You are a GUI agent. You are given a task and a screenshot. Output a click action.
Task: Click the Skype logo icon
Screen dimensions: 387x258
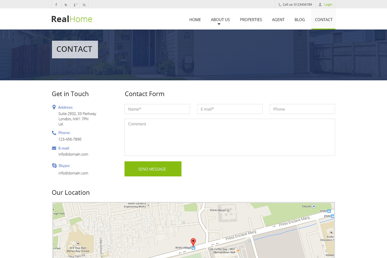(54, 165)
